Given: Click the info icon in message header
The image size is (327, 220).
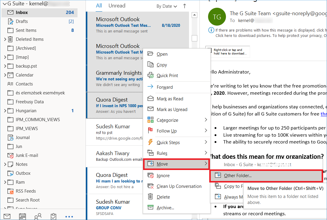Looking at the screenshot, I should (211, 30).
